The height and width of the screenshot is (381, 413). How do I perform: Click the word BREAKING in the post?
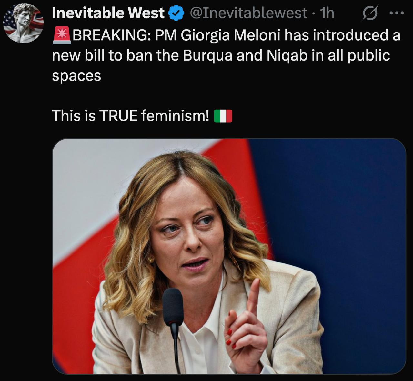point(110,35)
